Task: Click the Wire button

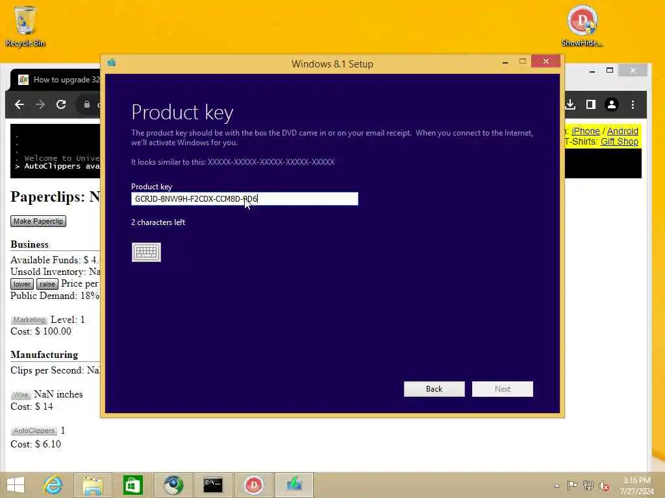Action: pos(20,395)
